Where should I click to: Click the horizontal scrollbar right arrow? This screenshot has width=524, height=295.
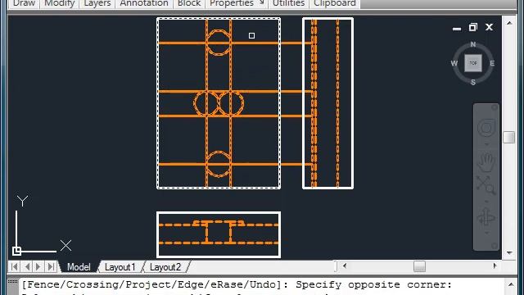pyautogui.click(x=495, y=266)
